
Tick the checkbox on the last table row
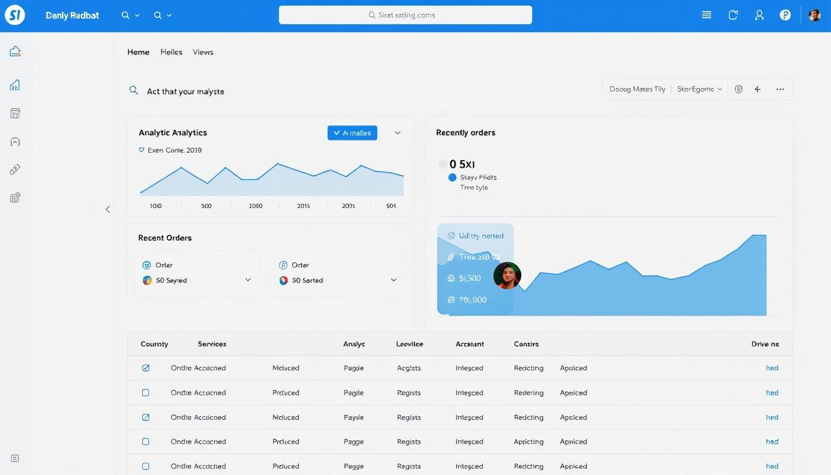click(146, 466)
